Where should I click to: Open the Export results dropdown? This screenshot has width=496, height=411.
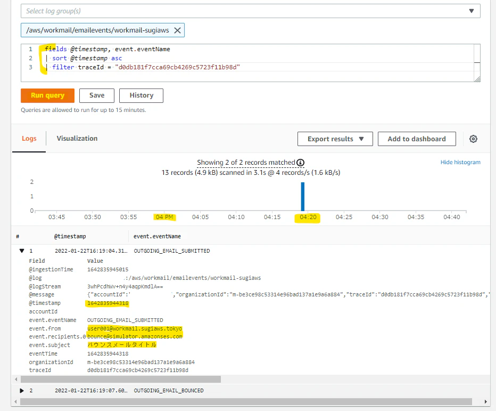[x=335, y=139]
